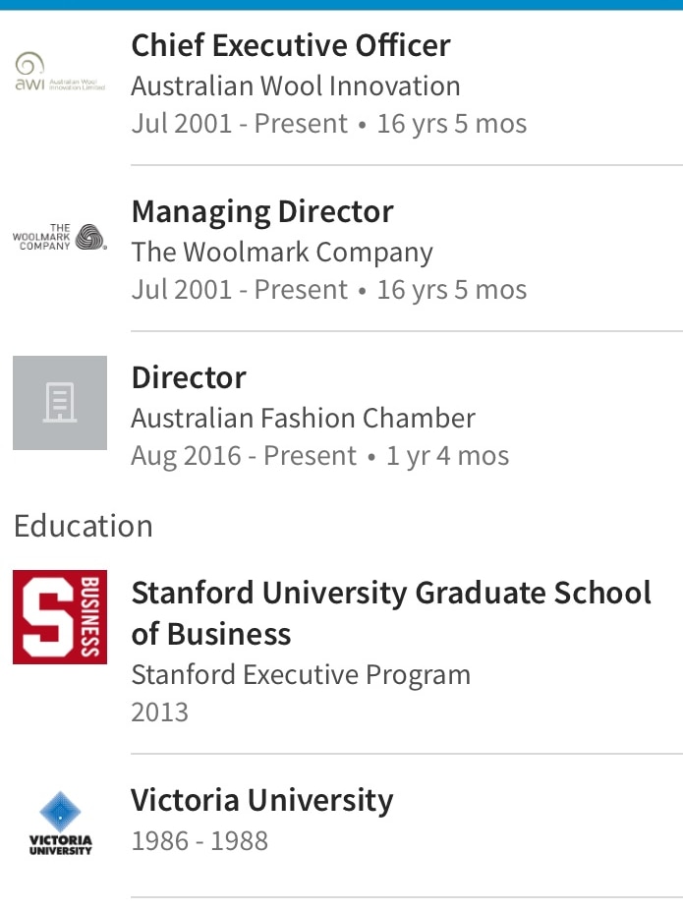The height and width of the screenshot is (911, 683).
Task: Tap the grey building placeholder icon
Action: pyautogui.click(x=60, y=403)
